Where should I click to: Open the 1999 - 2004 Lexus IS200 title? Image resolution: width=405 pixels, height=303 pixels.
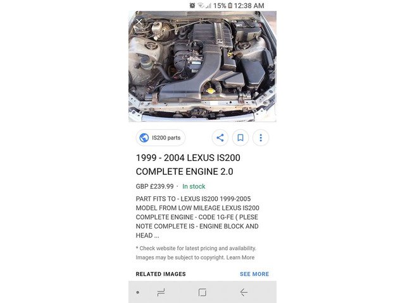click(188, 165)
